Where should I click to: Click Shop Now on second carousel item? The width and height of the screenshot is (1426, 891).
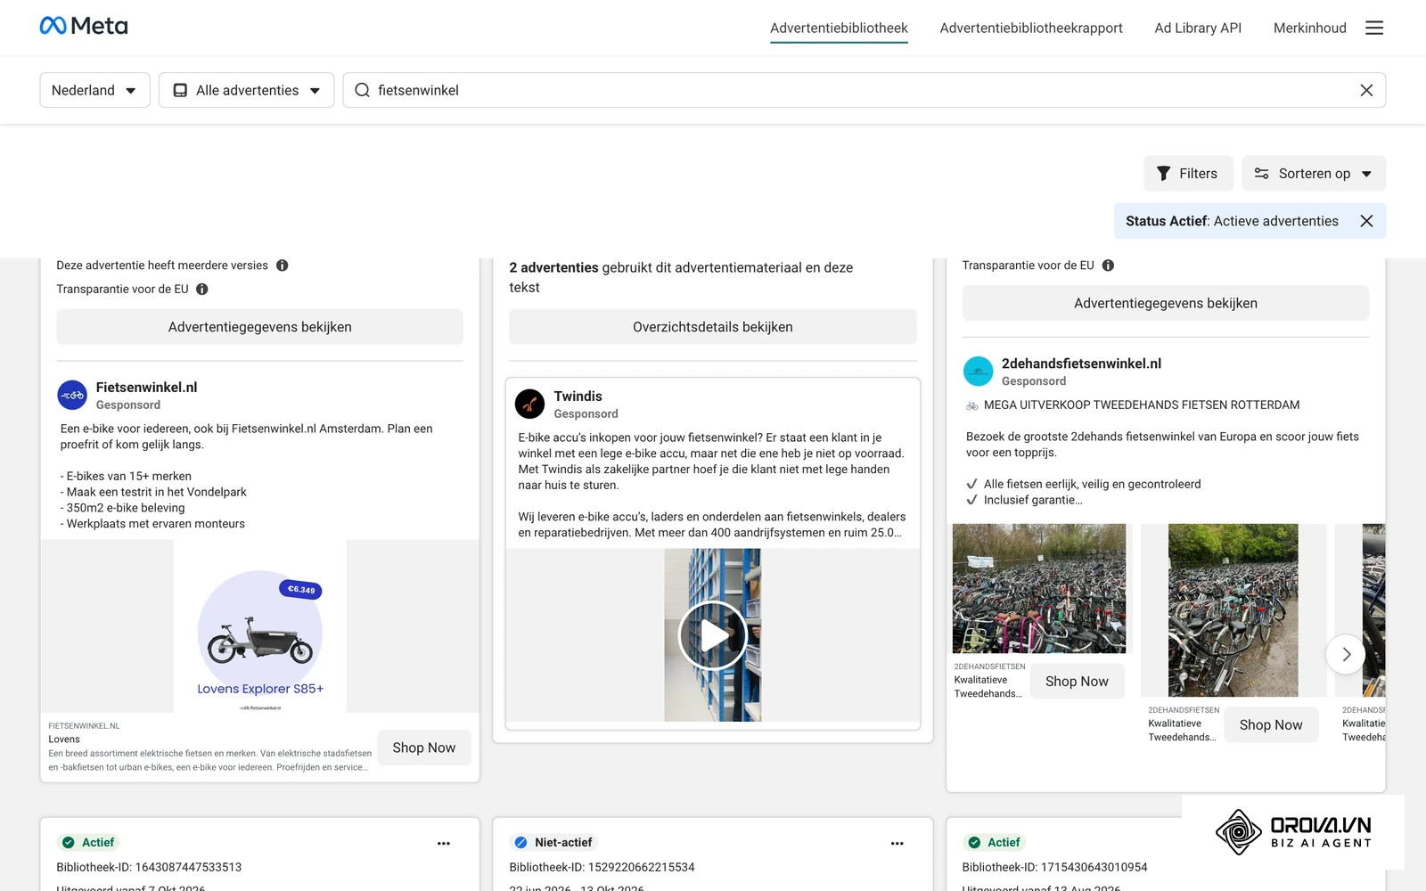pos(1271,724)
